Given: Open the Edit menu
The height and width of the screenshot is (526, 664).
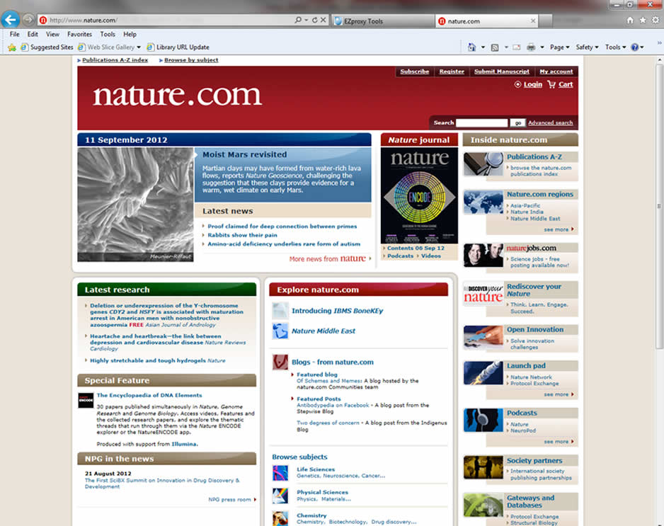Looking at the screenshot, I should point(33,34).
